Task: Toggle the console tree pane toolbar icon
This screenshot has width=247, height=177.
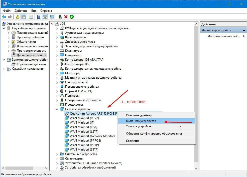Action: [24, 17]
